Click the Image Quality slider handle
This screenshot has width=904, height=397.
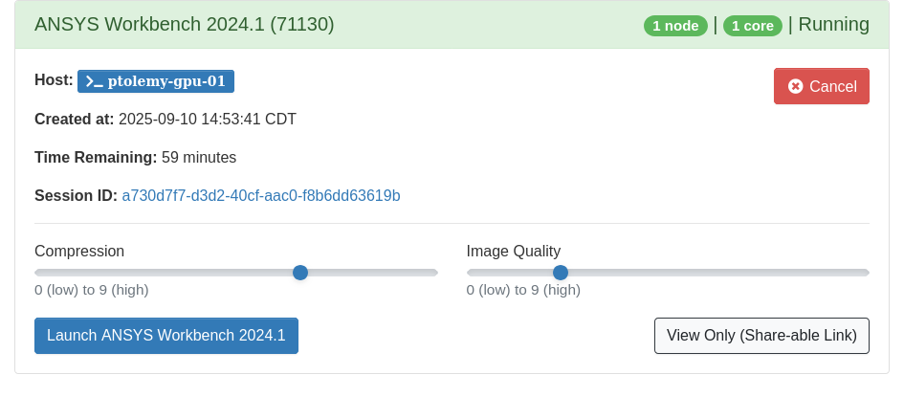[x=561, y=273]
